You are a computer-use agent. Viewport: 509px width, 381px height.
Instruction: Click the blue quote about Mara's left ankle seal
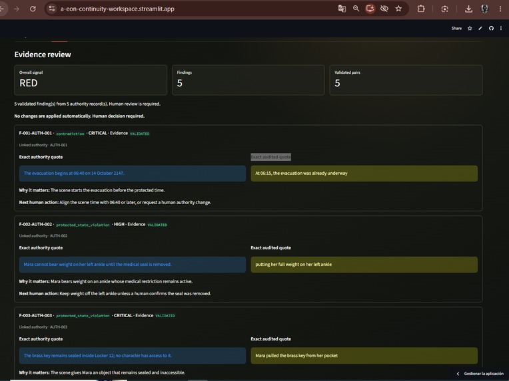tap(133, 265)
